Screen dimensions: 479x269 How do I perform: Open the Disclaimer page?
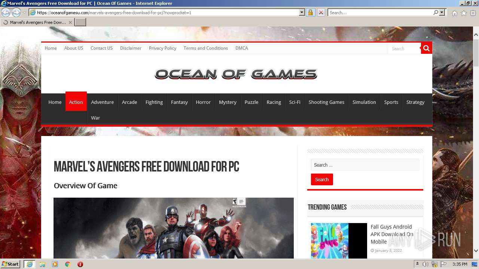point(131,48)
